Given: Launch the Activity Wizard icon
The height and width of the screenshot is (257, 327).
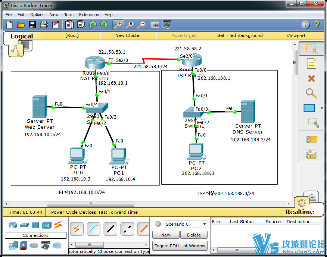Looking at the screenshot, I should [56, 25].
